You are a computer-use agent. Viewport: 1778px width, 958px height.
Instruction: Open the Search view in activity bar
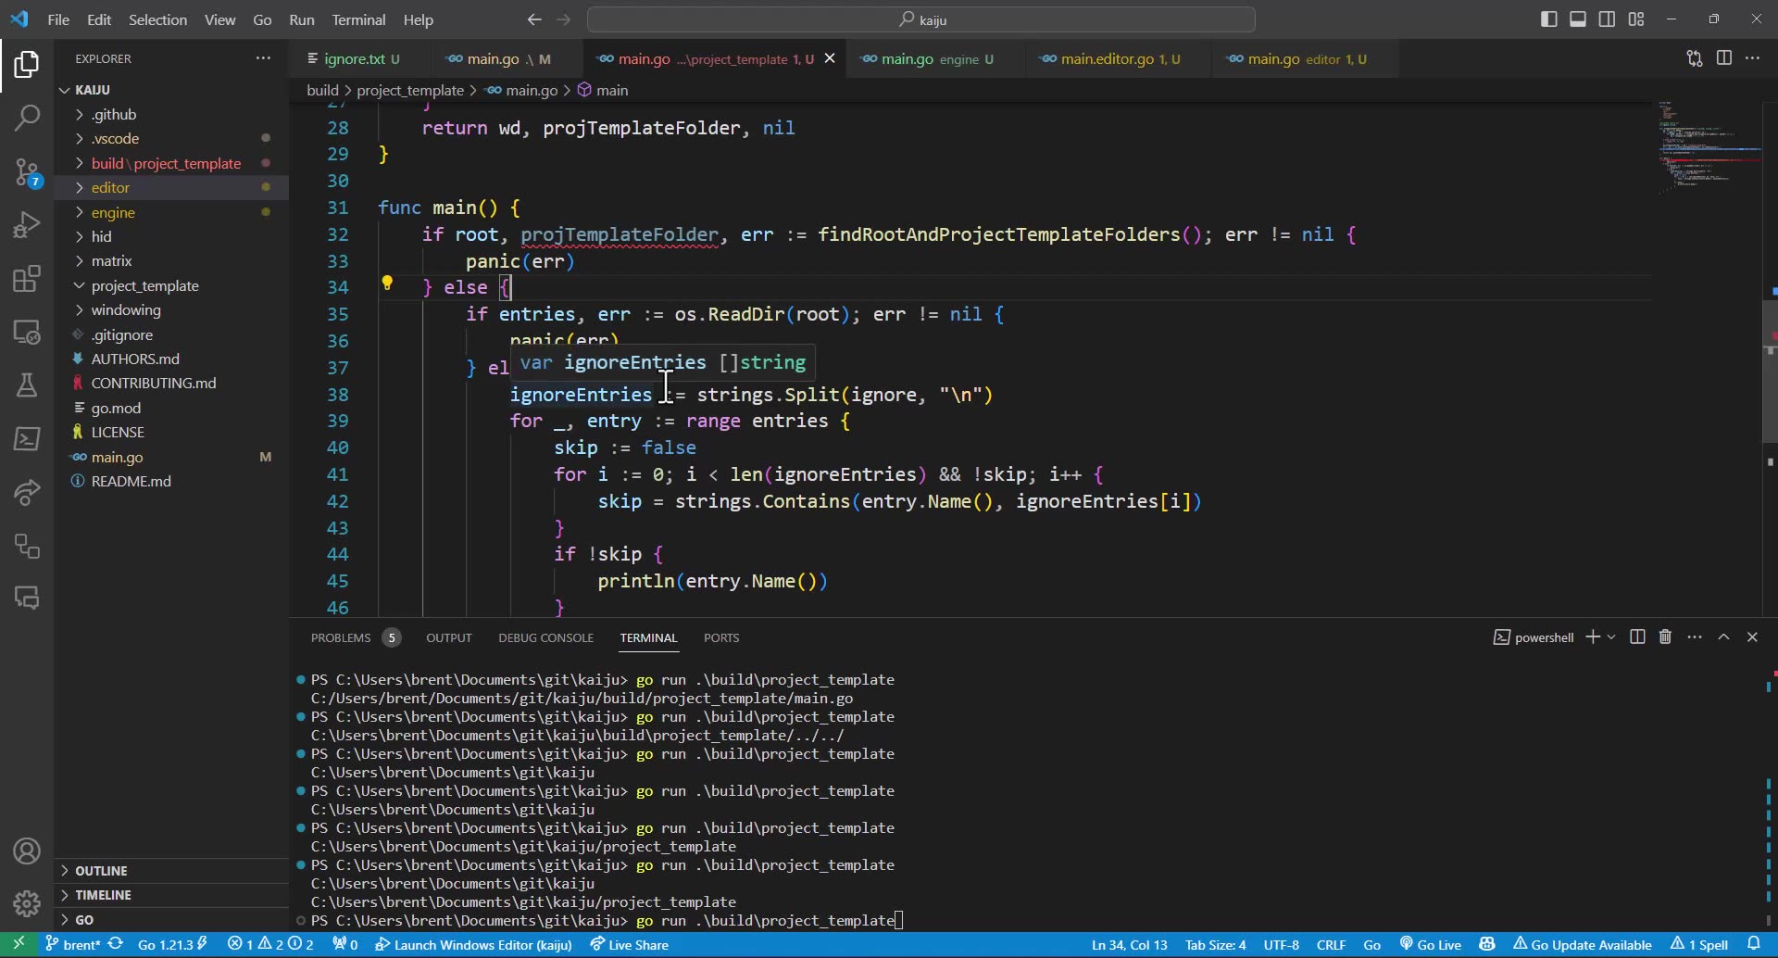27,118
